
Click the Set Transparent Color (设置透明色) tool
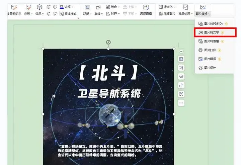pos(14,10)
